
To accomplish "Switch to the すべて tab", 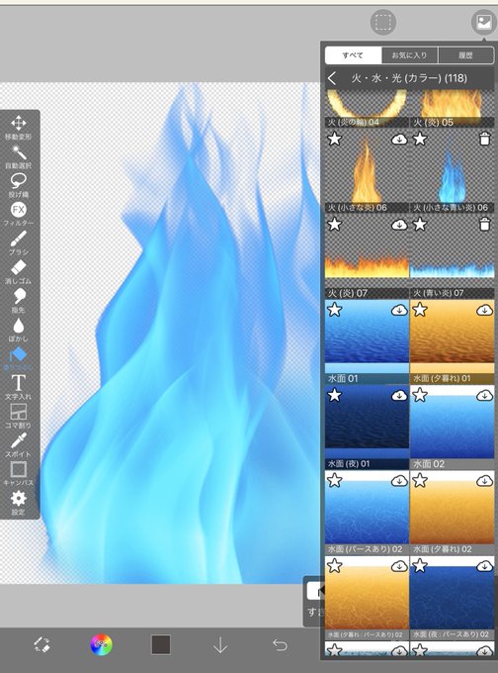I will pos(353,55).
